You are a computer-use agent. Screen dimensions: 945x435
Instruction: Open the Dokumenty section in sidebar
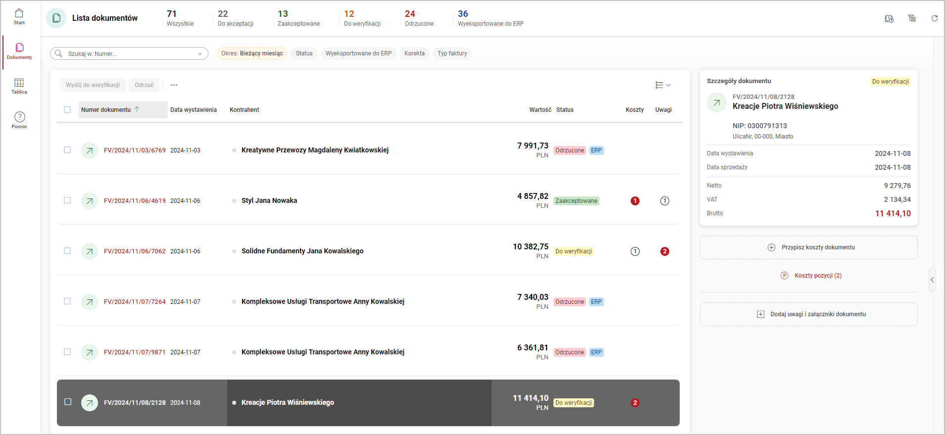(x=19, y=51)
